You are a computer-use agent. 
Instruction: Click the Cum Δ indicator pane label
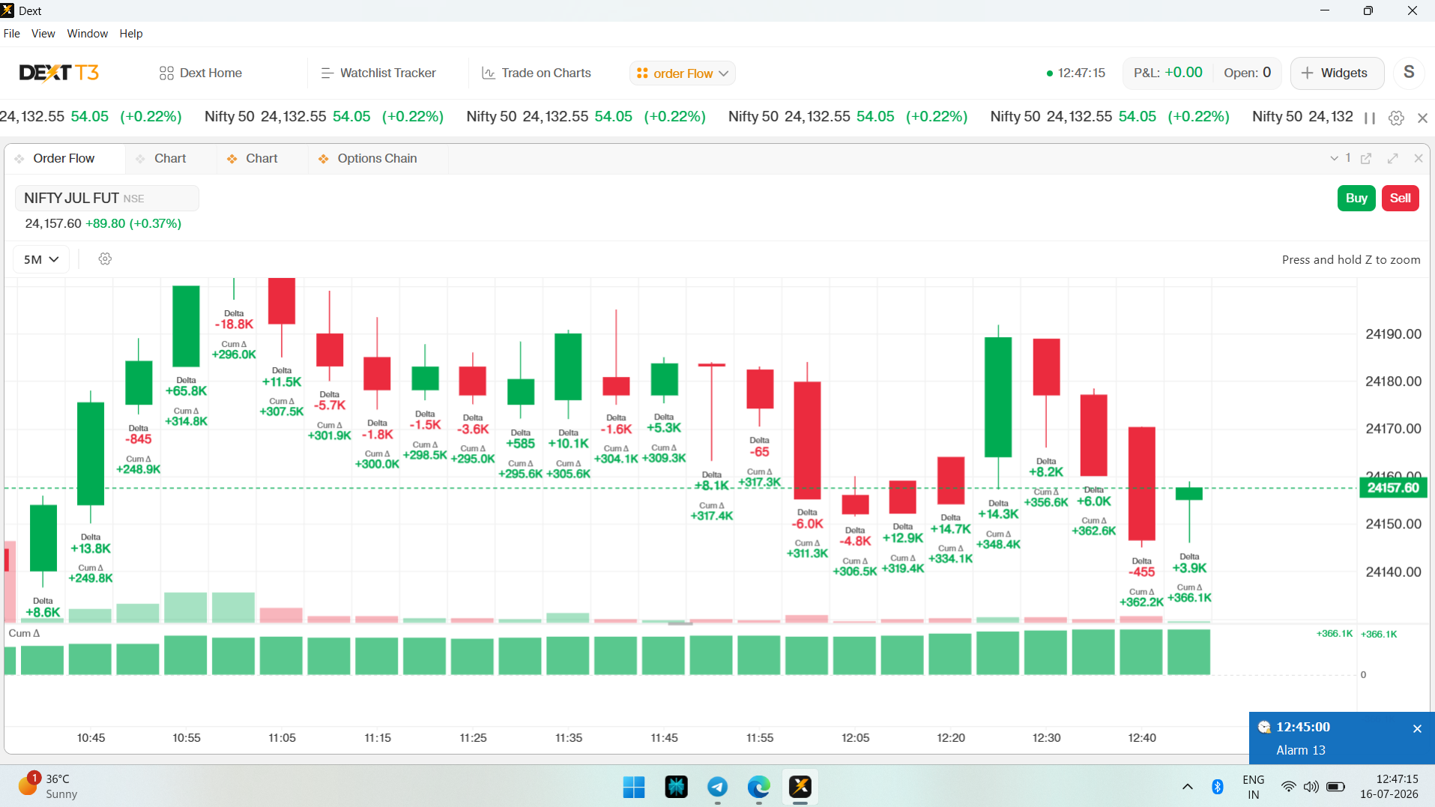pyautogui.click(x=24, y=633)
